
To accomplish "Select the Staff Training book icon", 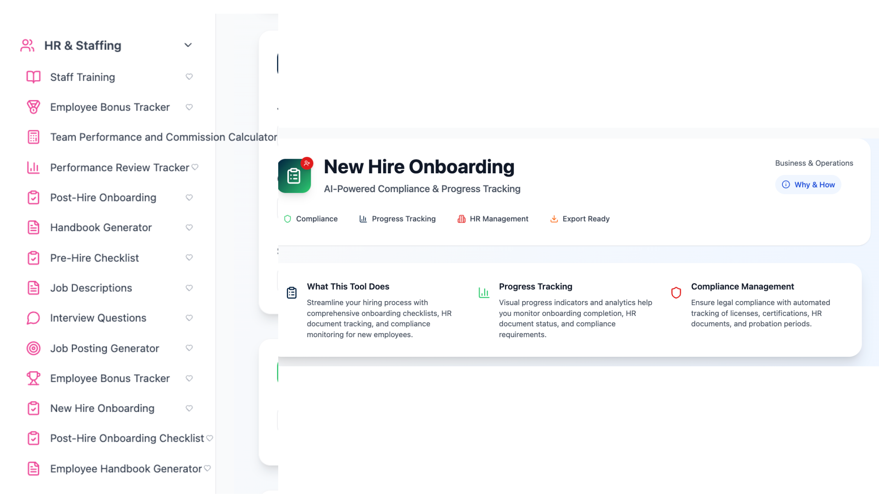I will click(x=33, y=77).
